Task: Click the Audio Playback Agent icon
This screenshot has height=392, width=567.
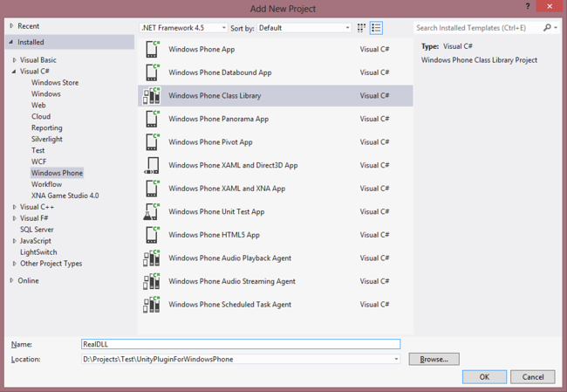Action: coord(152,258)
